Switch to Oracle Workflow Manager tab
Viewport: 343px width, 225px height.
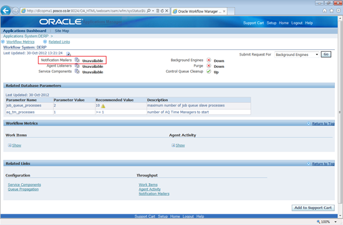click(200, 11)
